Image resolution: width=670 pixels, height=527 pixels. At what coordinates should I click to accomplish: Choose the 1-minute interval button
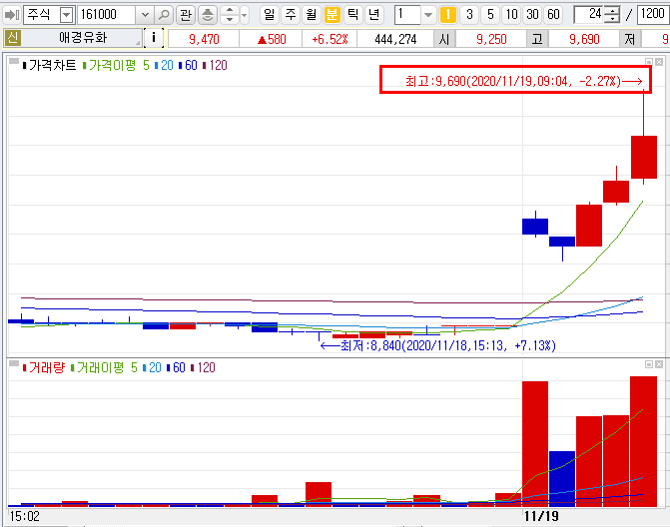(447, 15)
